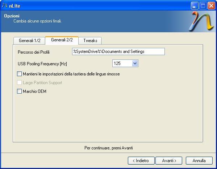Tick the Marchio OEM checkbox
The width and height of the screenshot is (217, 169).
(19, 91)
